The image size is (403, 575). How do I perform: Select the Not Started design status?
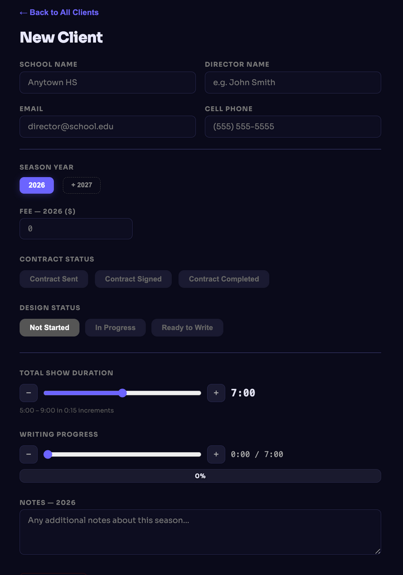pyautogui.click(x=49, y=327)
